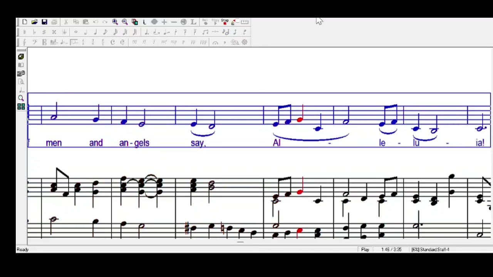This screenshot has height=277, width=493.
Task: Insert mf dynamic marking
Action: pyautogui.click(x=164, y=42)
